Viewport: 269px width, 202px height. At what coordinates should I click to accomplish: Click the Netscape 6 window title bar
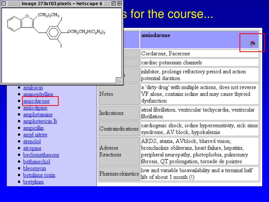pyautogui.click(x=62, y=3)
